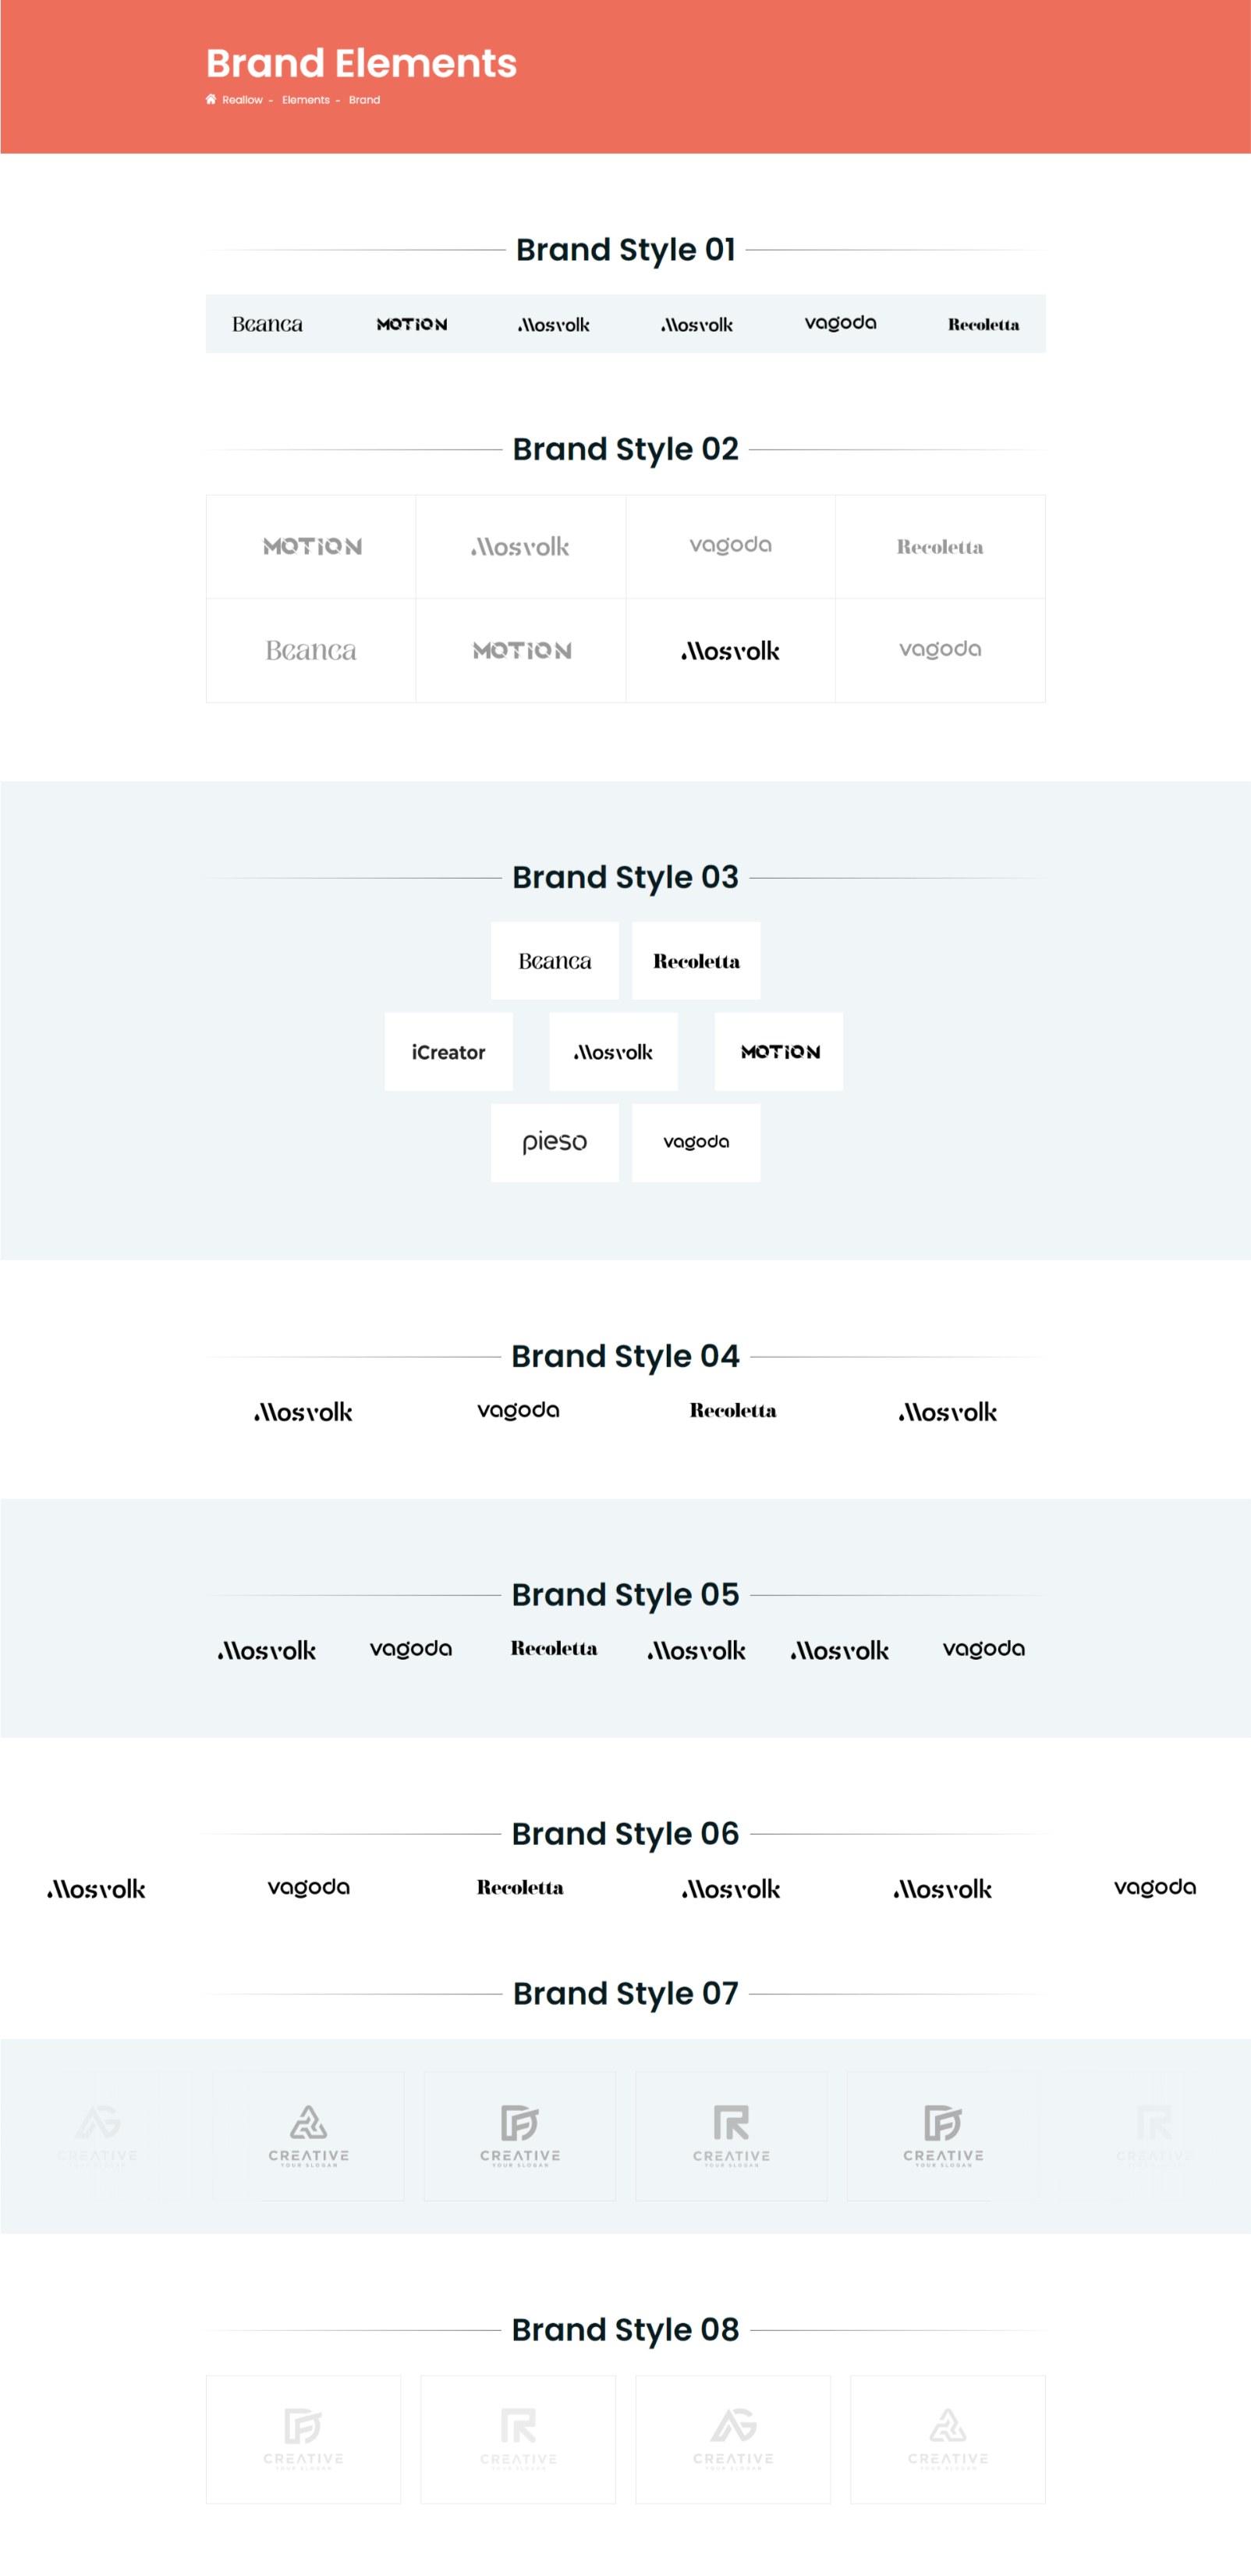Open the Reallow breadcrumb link

pos(242,100)
